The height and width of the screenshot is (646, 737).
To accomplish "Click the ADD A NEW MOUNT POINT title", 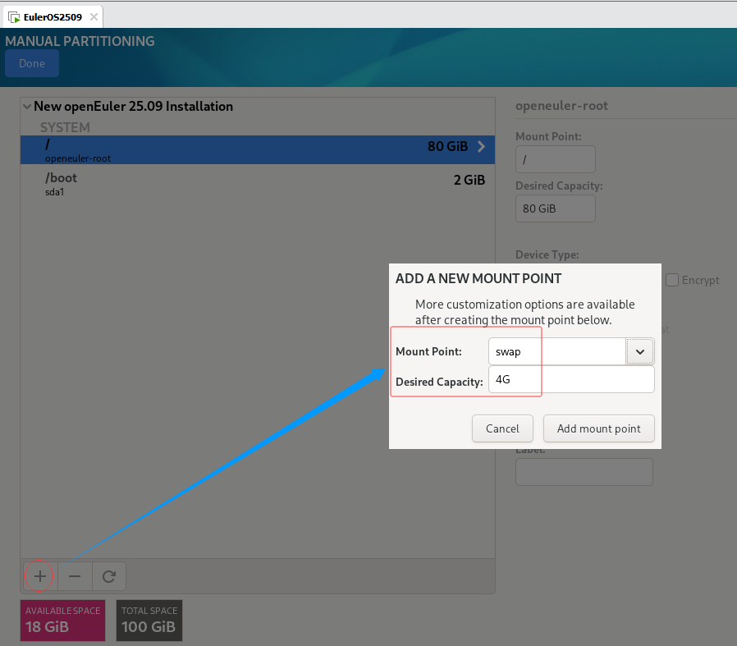I will (478, 278).
